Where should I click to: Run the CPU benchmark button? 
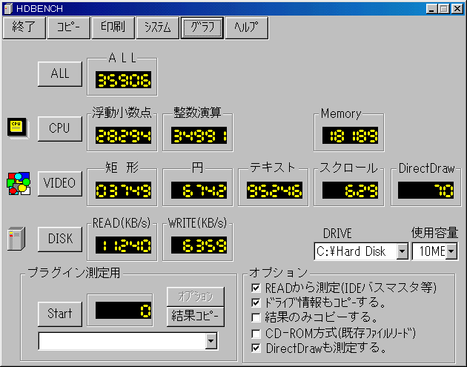pos(60,129)
